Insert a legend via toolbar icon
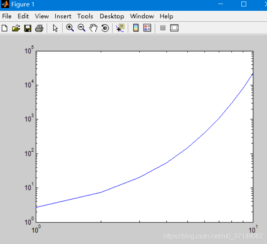The height and width of the screenshot is (244, 267). tap(147, 28)
